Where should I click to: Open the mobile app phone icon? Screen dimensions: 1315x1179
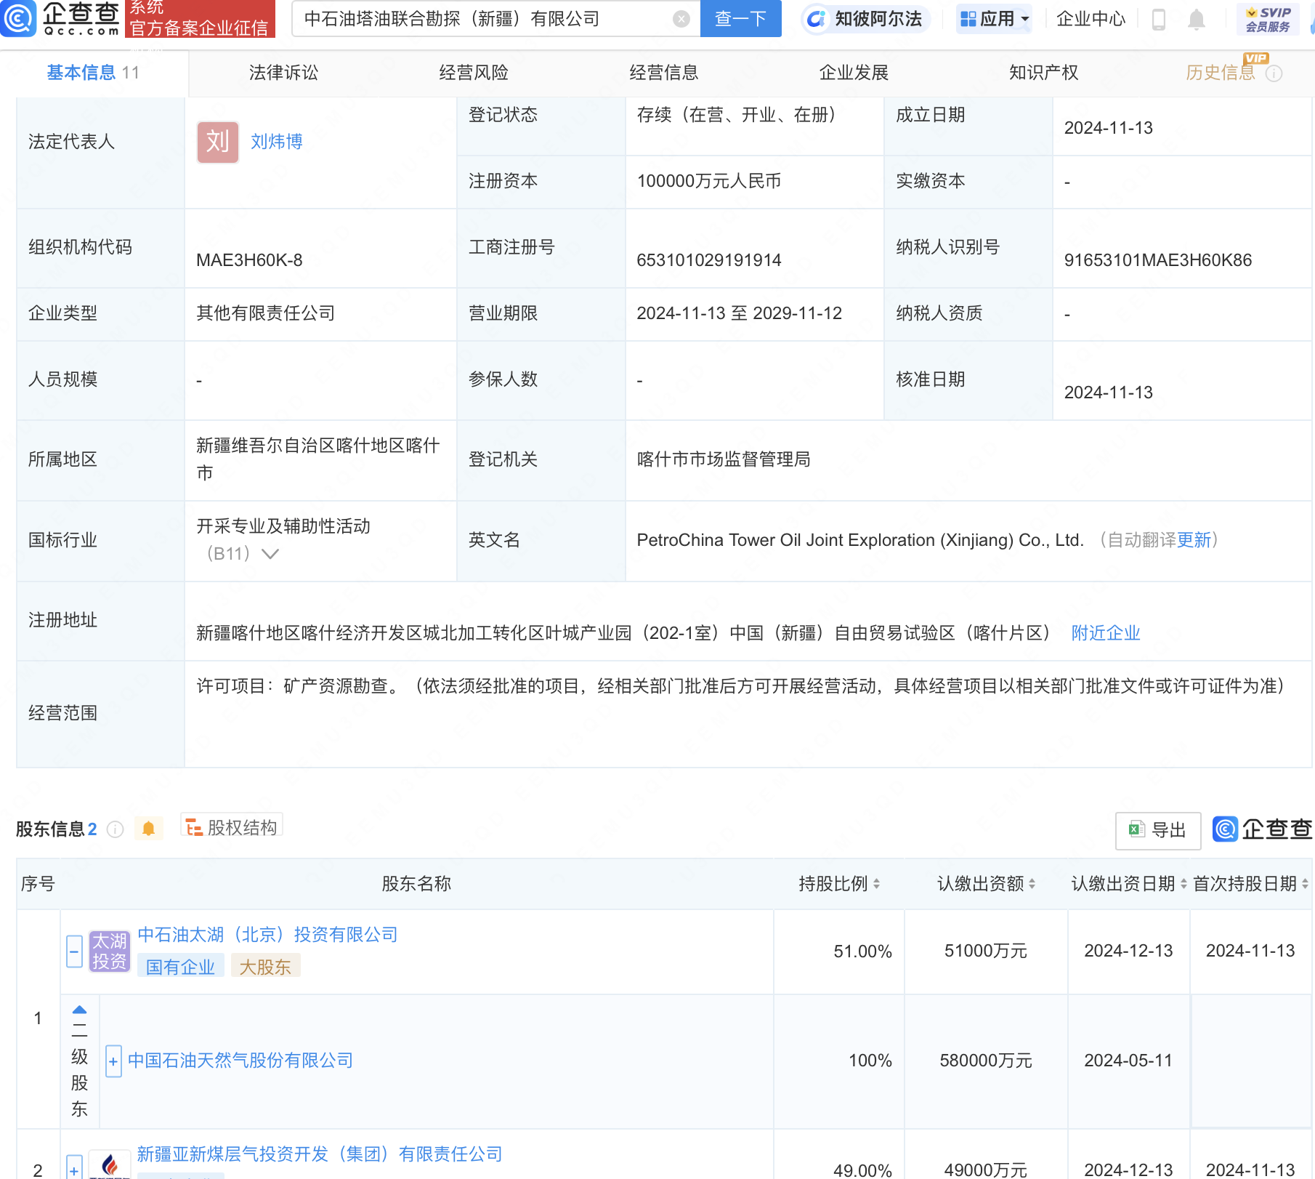[x=1159, y=20]
